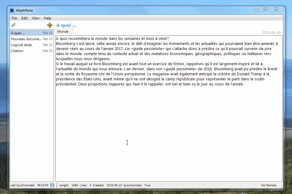The height and width of the screenshot is (194, 292).
Task: Click Last Synchronized time 09:15:49
Action: tap(43, 185)
